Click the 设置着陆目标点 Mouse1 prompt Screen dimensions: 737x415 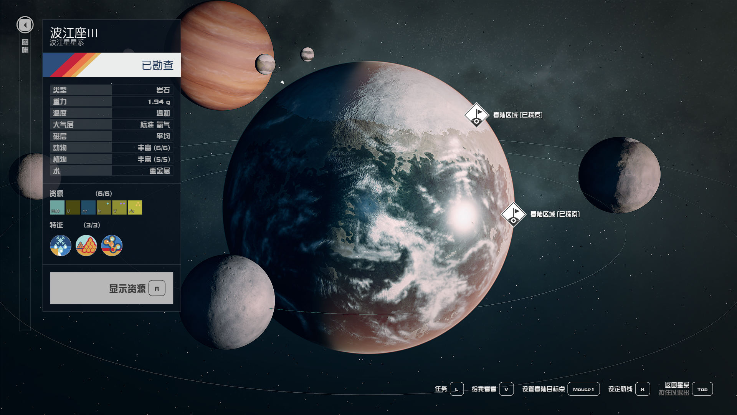(x=561, y=389)
